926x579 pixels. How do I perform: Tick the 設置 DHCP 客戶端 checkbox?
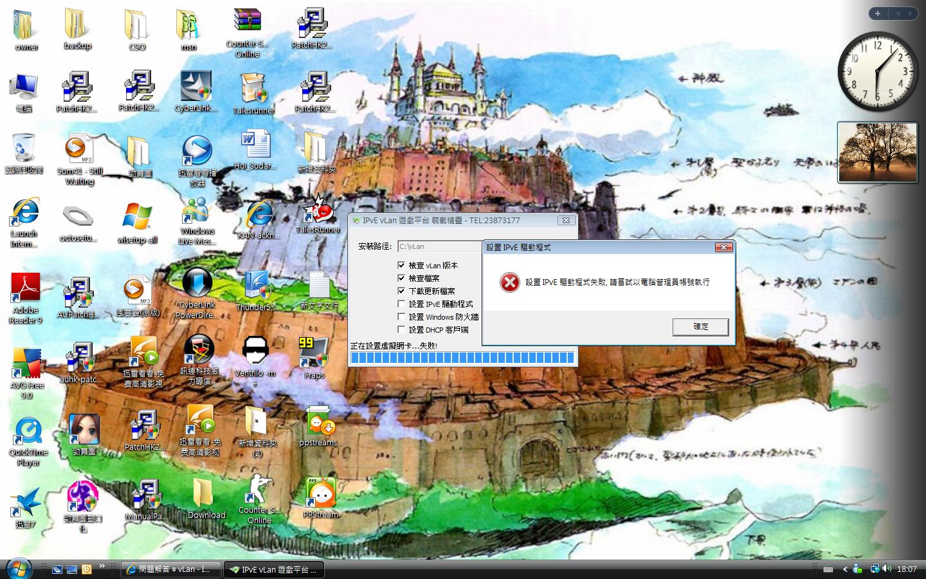point(401,329)
